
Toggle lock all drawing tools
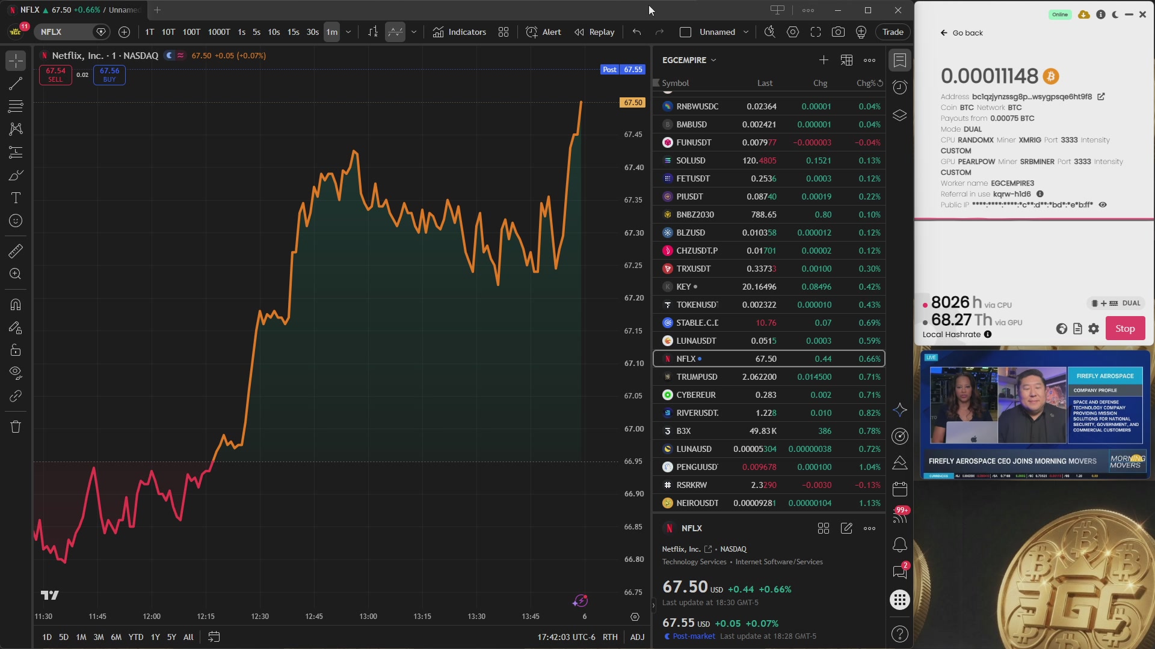16,350
